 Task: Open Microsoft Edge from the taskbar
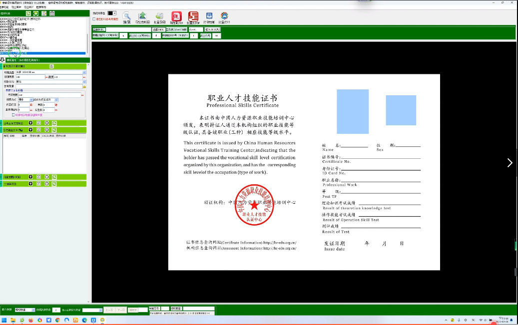(x=84, y=320)
